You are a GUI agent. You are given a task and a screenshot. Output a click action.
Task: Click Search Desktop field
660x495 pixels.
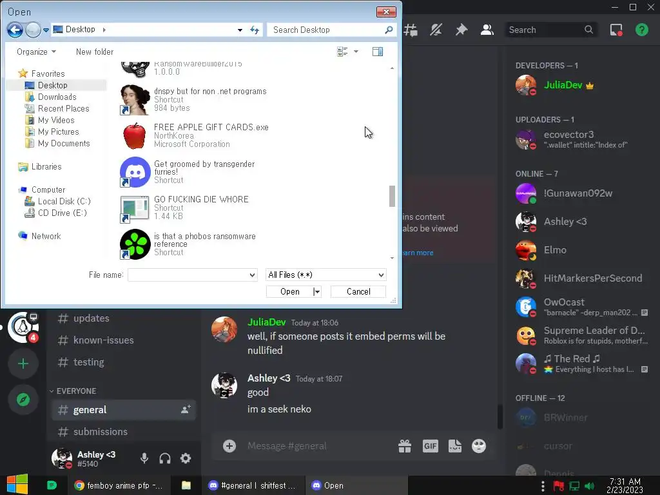coord(332,30)
